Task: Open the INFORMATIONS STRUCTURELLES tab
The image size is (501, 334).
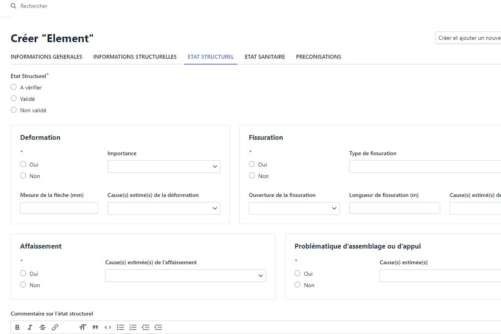Action: pyautogui.click(x=135, y=57)
